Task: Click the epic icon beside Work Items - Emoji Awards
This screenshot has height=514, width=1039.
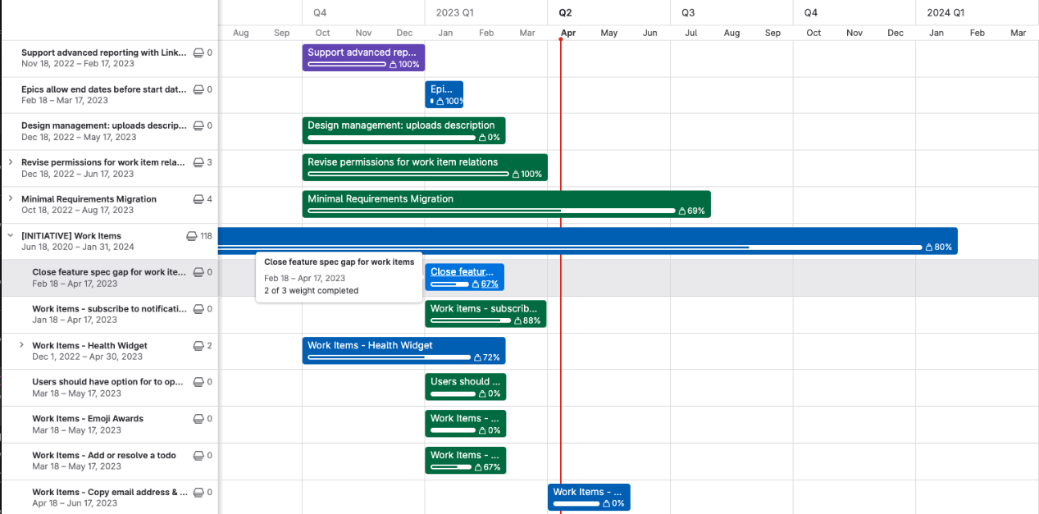Action: tap(198, 419)
